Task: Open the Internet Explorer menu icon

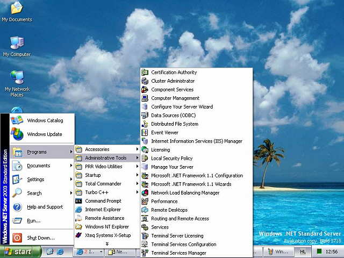Action: [x=78, y=210]
